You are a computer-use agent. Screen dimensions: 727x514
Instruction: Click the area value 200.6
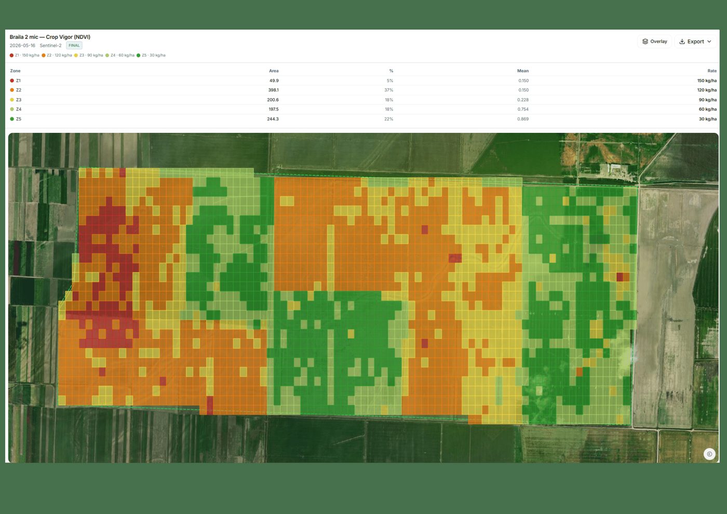coord(273,100)
